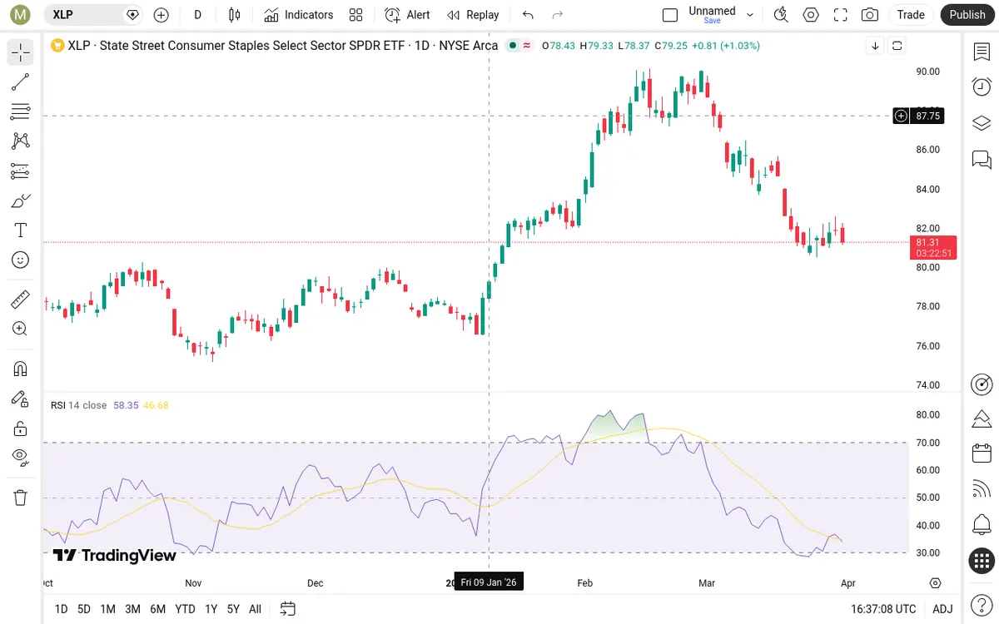Select the ruler measure tool
The image size is (999, 624).
21,299
